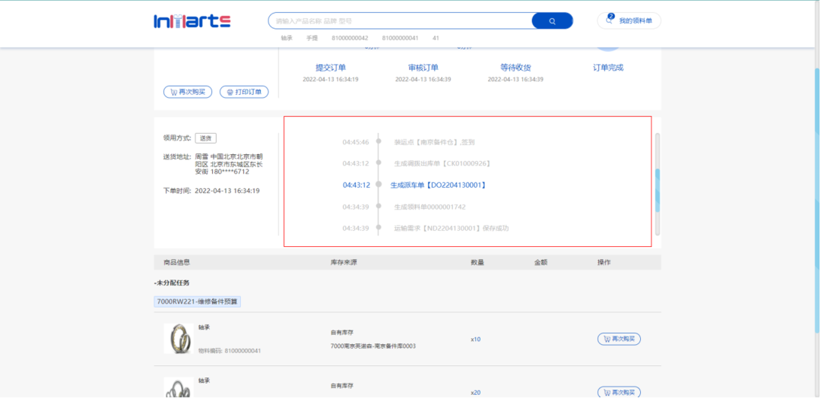Open the second bearing thumbnail in x20 row
Image resolution: width=821 pixels, height=398 pixels.
click(179, 388)
